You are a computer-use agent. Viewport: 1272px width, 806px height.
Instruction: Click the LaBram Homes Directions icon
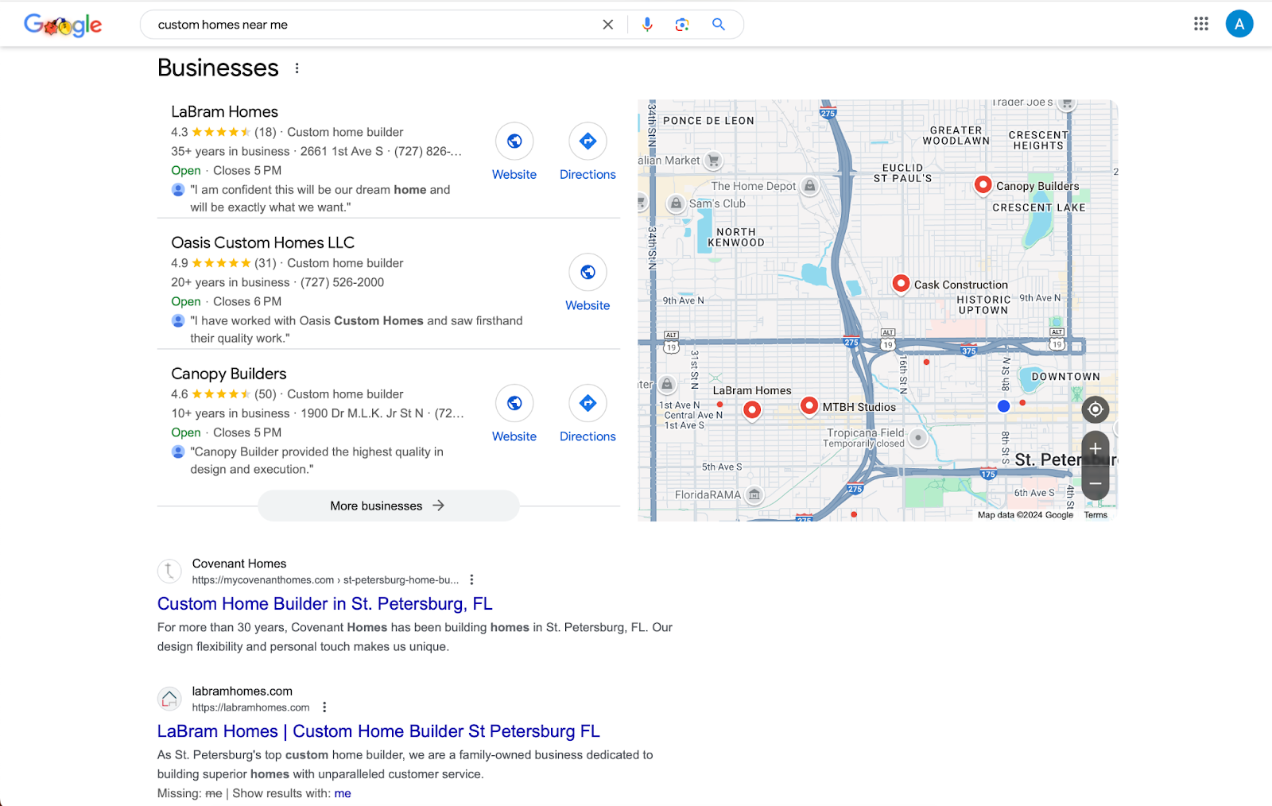pos(588,141)
